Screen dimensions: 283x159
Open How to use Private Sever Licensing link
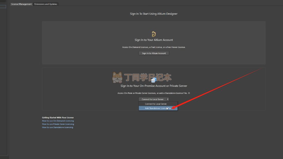[x=58, y=124]
